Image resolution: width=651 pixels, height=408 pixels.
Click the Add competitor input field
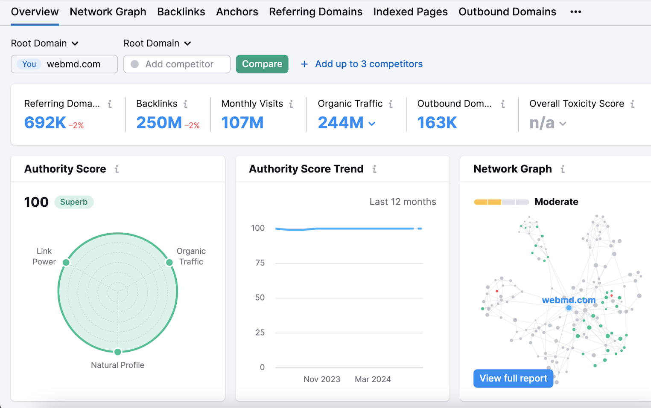(x=177, y=64)
